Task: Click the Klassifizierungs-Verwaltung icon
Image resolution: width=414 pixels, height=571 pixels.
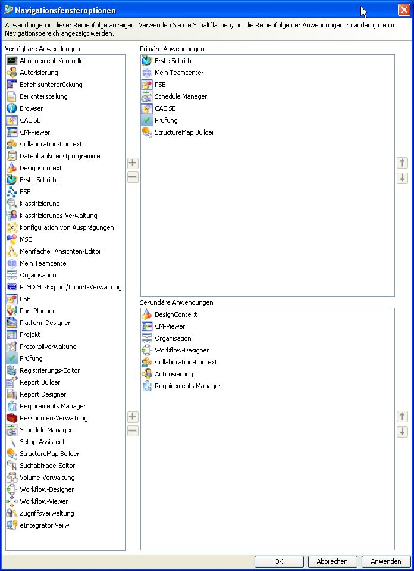Action: tap(12, 216)
